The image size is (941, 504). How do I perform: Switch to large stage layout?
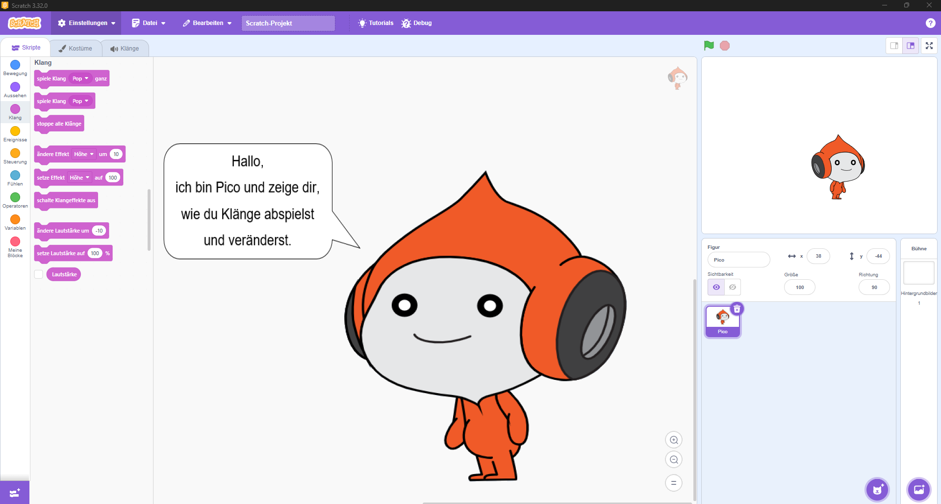click(911, 46)
